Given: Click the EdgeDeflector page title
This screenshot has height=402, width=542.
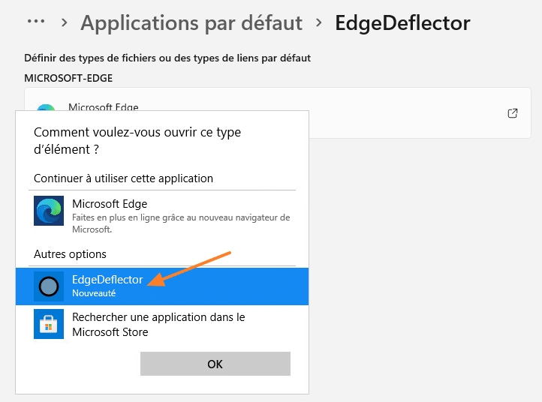Looking at the screenshot, I should coord(402,22).
